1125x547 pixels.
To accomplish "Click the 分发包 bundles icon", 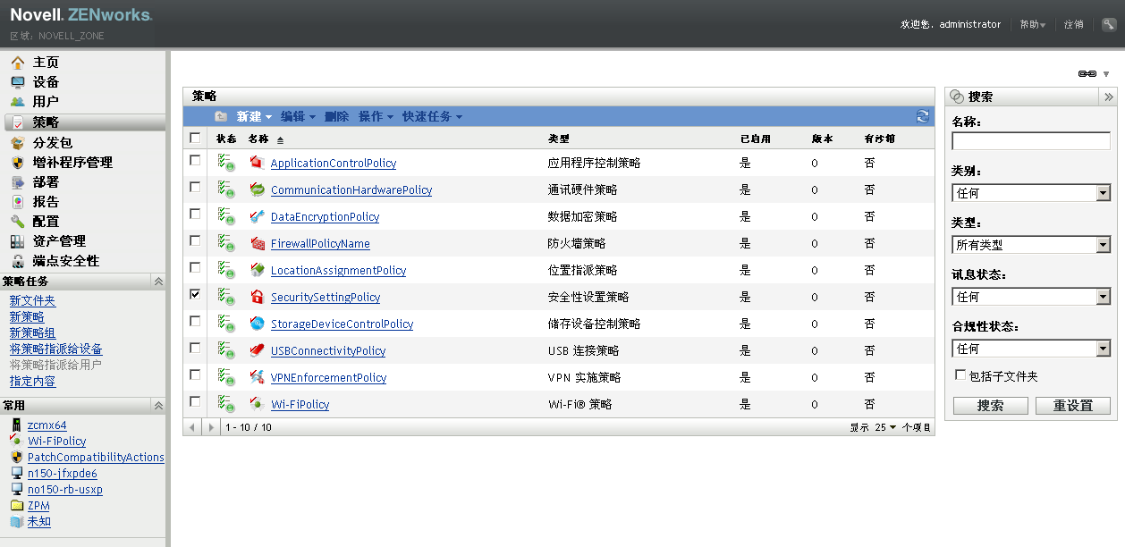I will (x=18, y=143).
